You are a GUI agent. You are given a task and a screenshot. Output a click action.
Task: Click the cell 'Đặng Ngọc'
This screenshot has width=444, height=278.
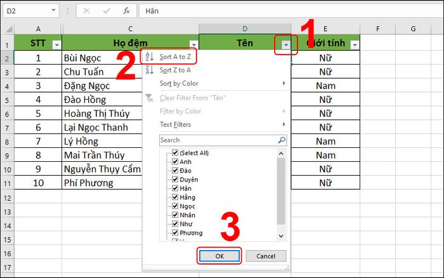coord(102,86)
